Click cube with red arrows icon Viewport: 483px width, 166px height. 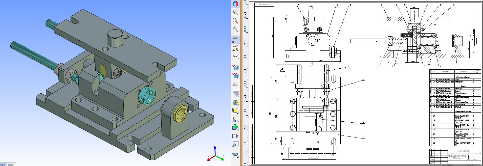[235, 119]
